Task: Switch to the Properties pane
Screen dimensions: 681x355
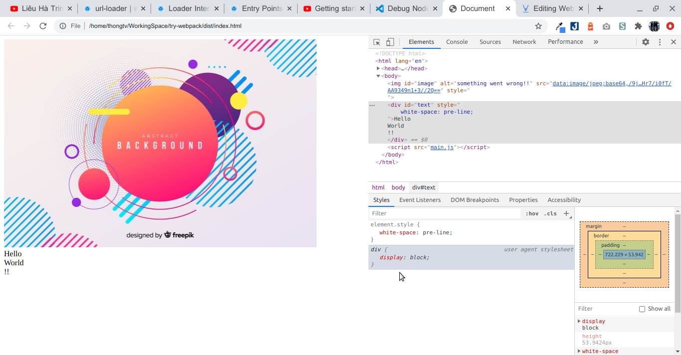Action: pyautogui.click(x=523, y=200)
